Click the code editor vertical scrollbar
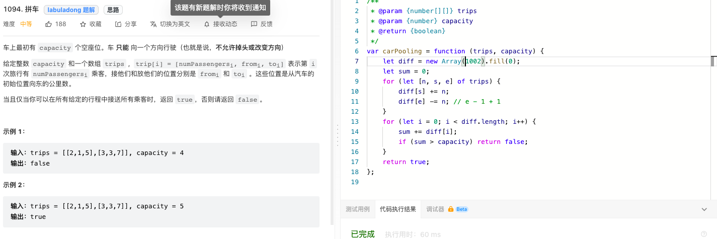This screenshot has width=717, height=239. 713,61
